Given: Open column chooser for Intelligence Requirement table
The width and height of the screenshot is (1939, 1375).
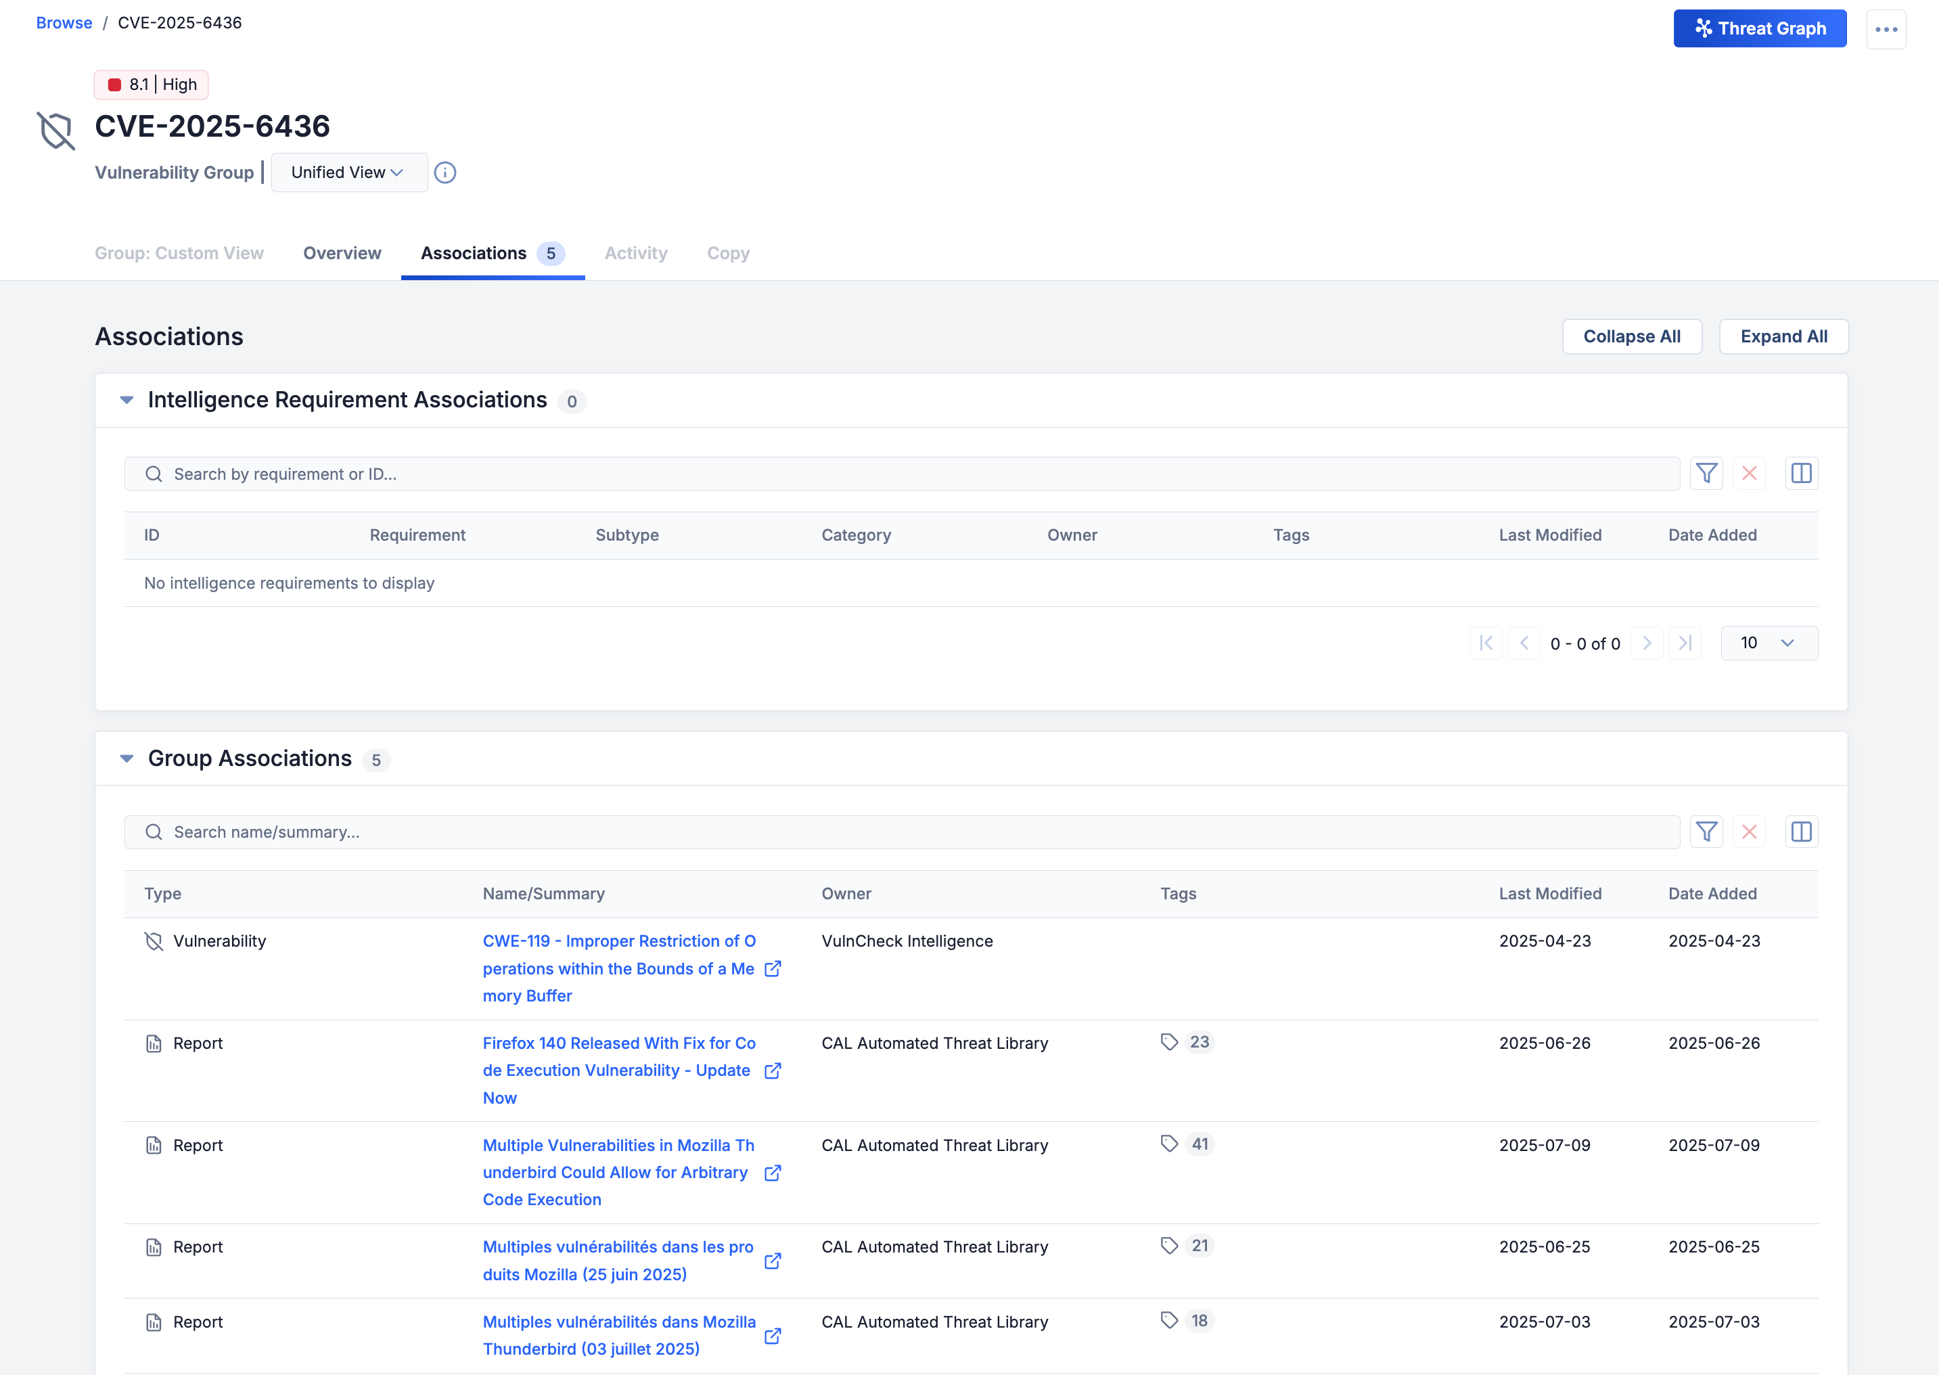Looking at the screenshot, I should coord(1801,473).
